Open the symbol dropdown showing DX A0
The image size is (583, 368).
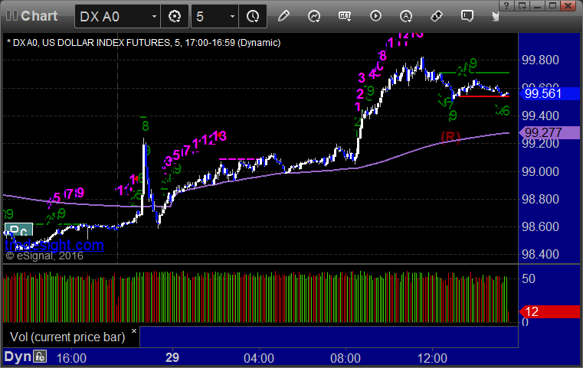click(x=117, y=16)
